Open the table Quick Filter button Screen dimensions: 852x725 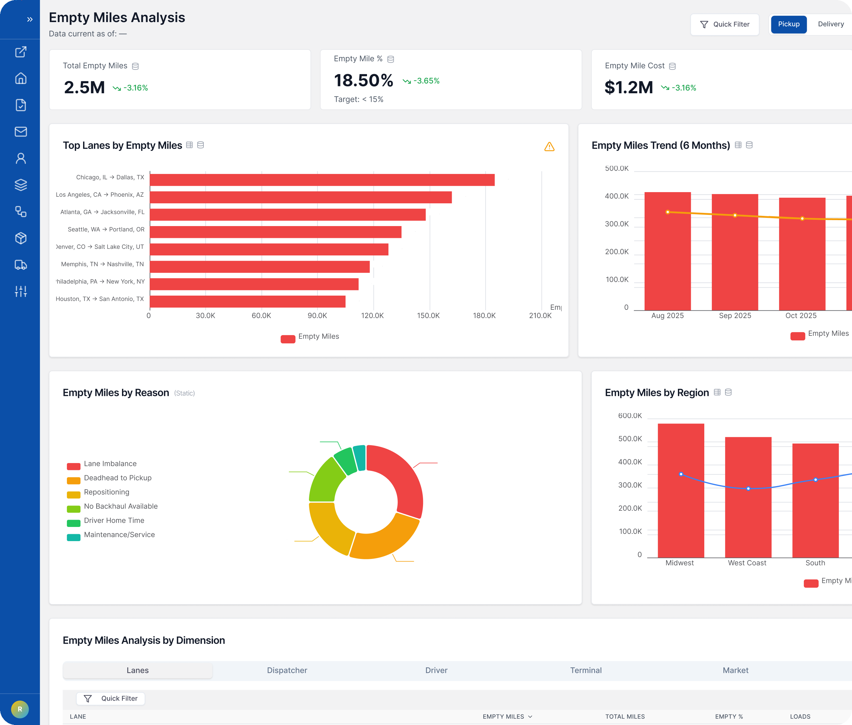(x=110, y=698)
